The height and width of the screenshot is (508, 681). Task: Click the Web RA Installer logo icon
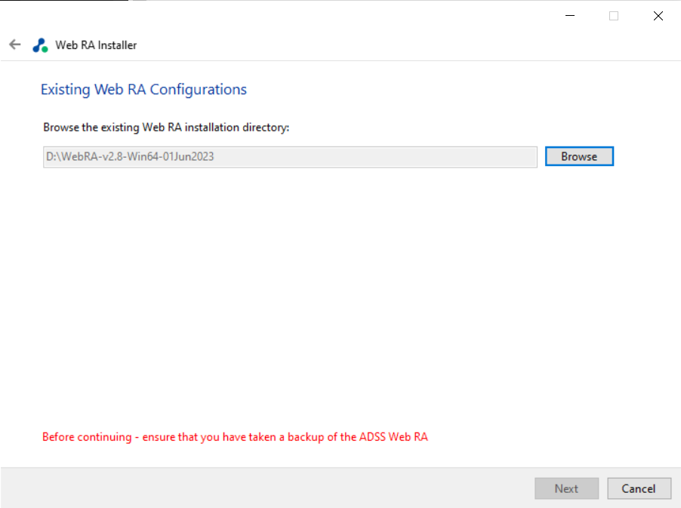pyautogui.click(x=40, y=45)
